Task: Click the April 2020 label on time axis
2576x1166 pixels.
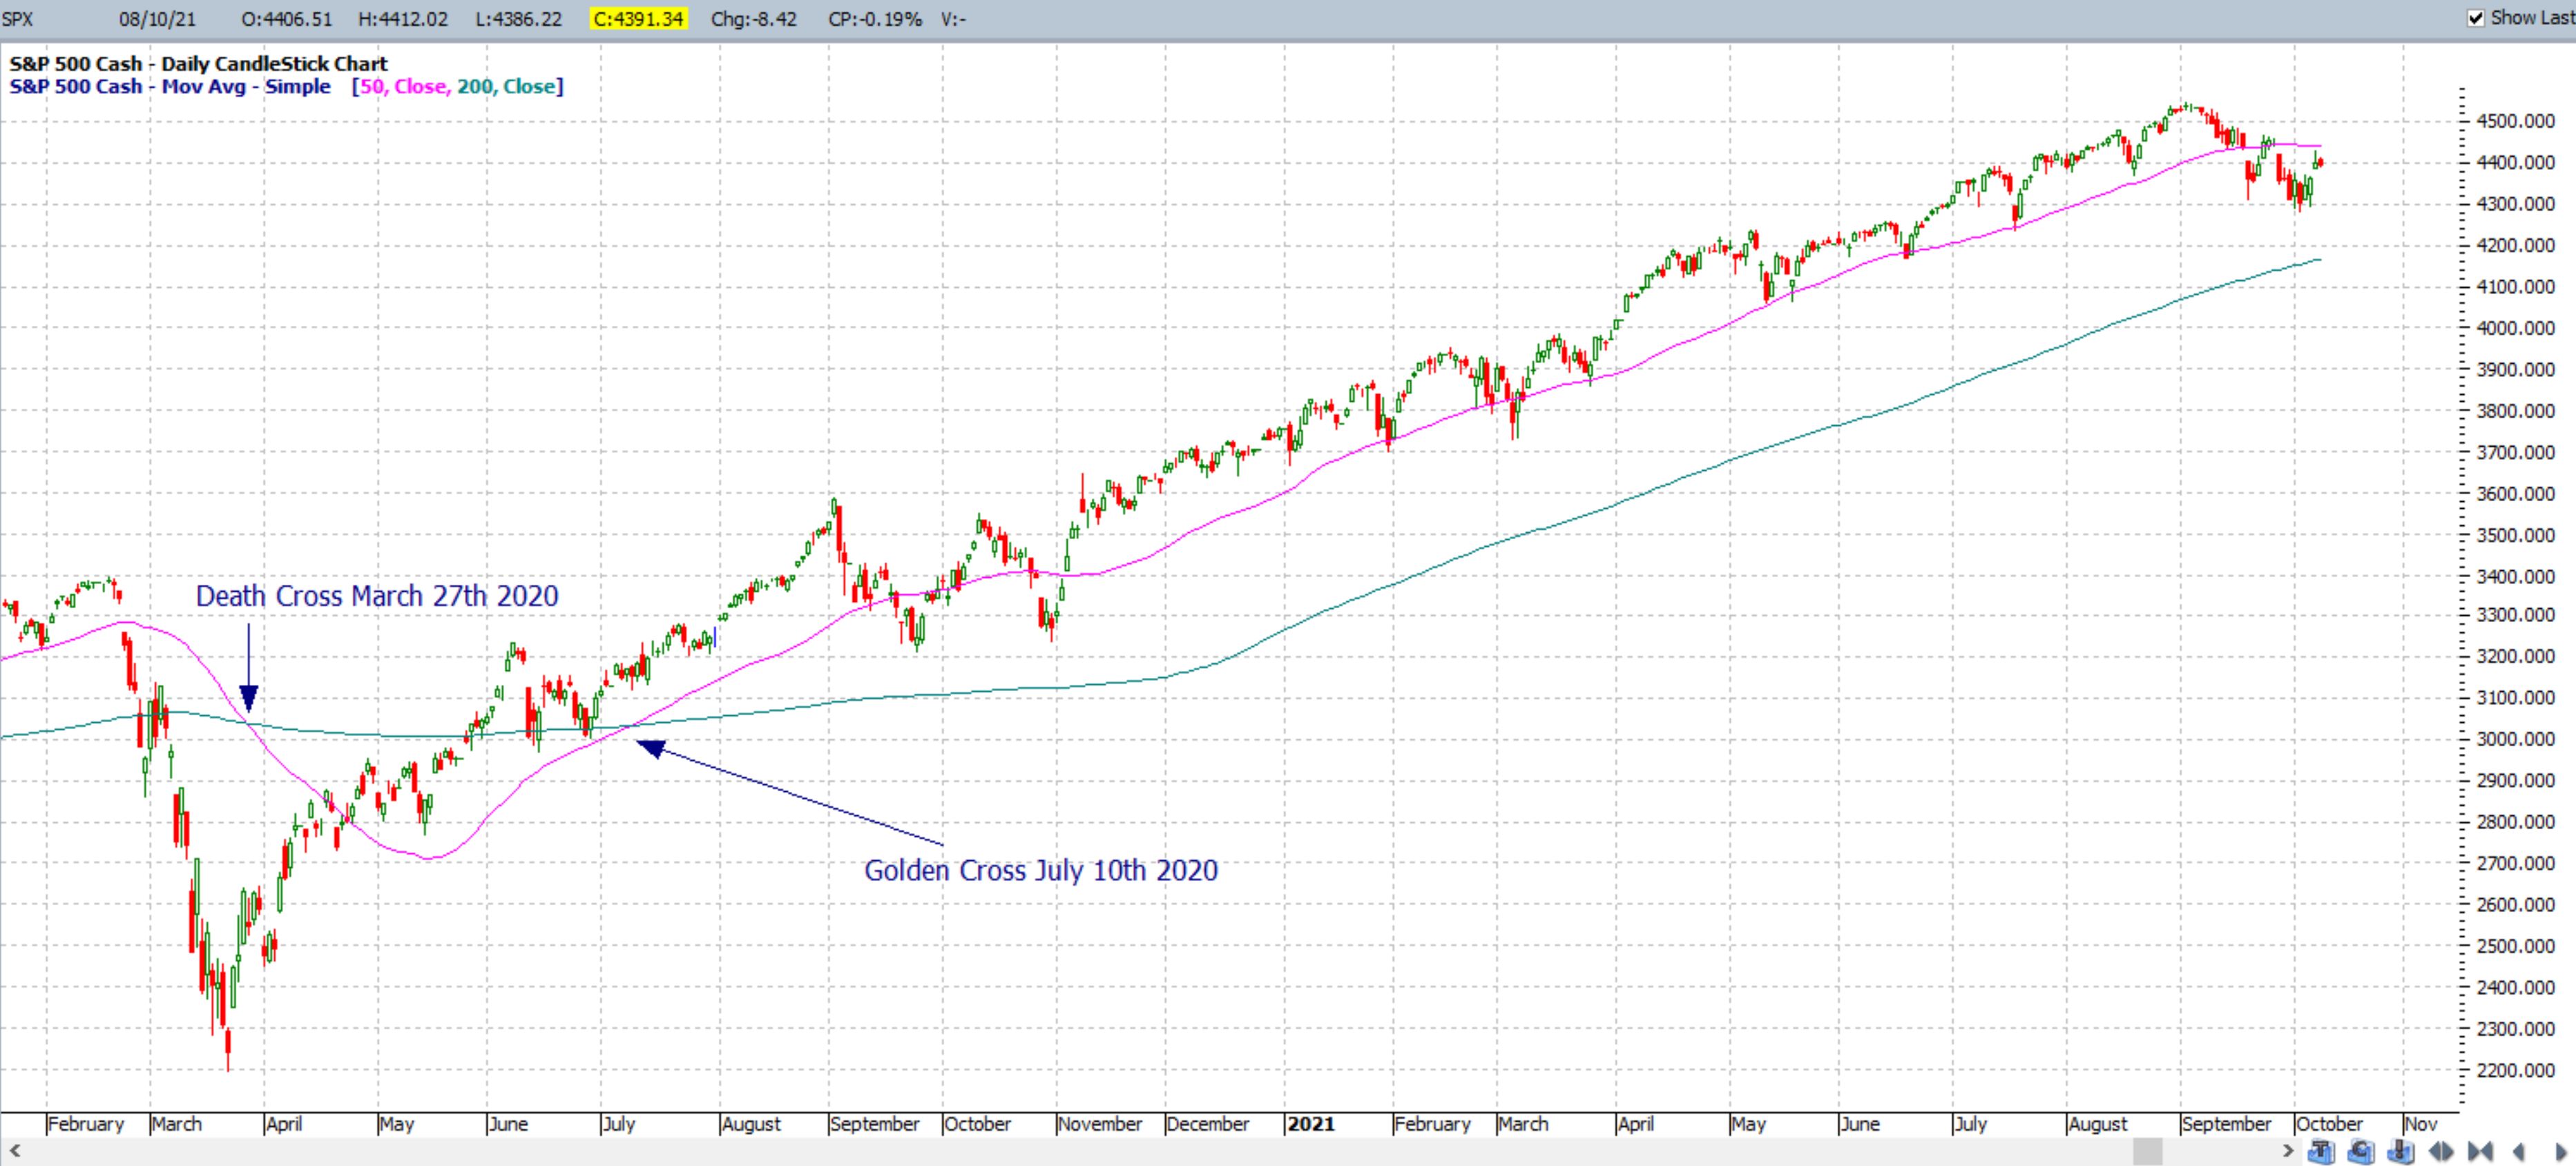Action: [284, 1124]
